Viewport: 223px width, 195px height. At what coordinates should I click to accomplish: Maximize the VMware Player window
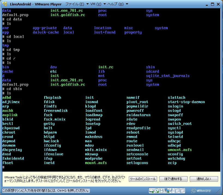pyautogui.click(x=212, y=4)
